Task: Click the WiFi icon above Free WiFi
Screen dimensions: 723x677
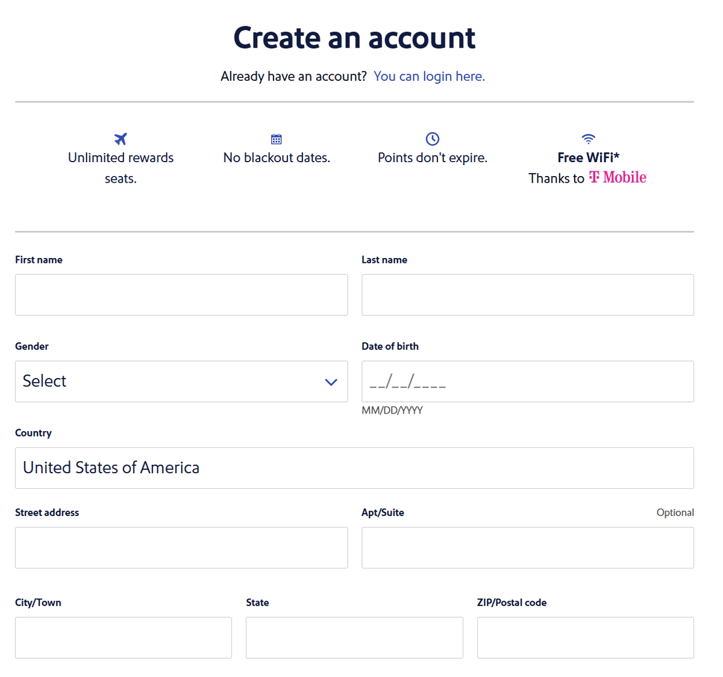Action: [587, 138]
